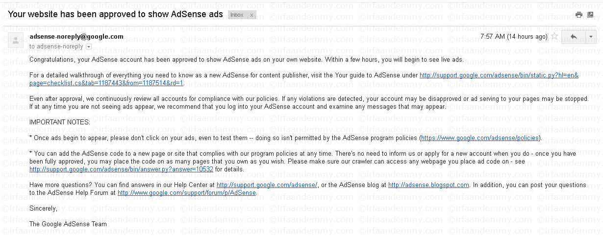Remove the Inbox label with its x
Viewport: 603px width, 236px height.
[x=252, y=15]
